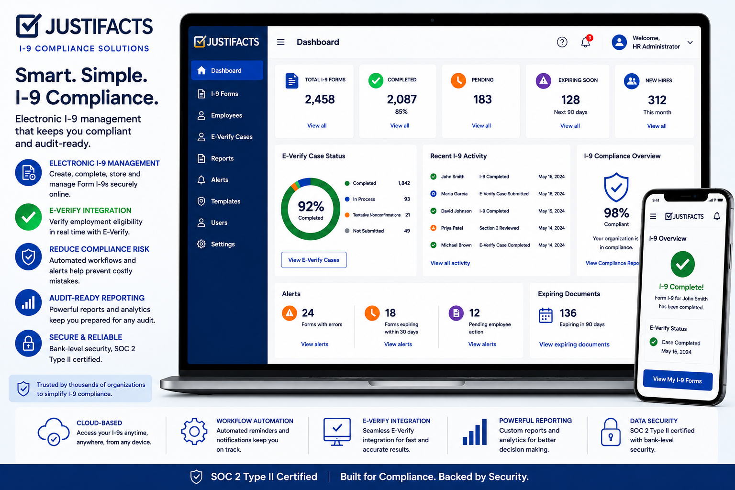Click the New Hires people icon

click(632, 81)
